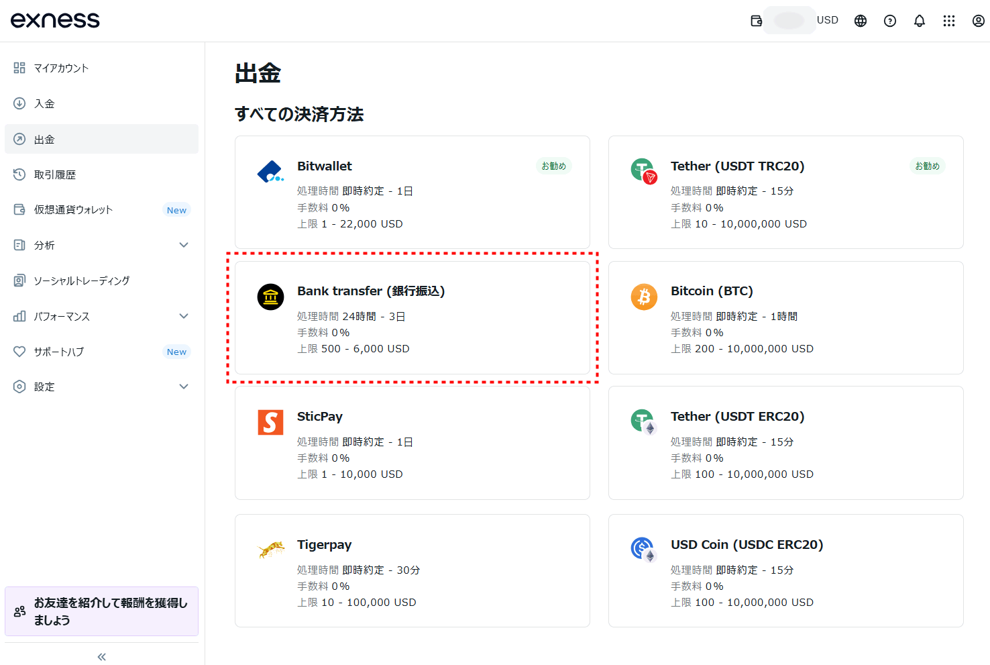Open notifications bell icon
Viewport: 990px width, 665px height.
pos(920,21)
